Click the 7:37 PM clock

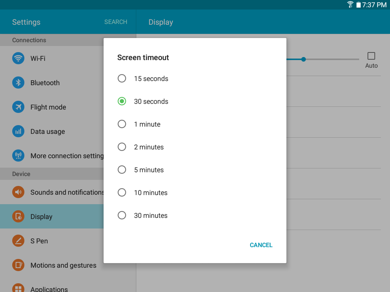(x=374, y=5)
